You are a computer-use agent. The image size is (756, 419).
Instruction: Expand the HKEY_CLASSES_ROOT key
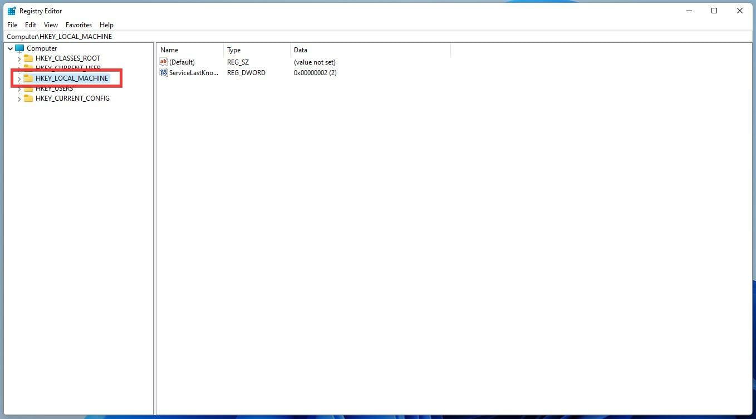(x=19, y=58)
